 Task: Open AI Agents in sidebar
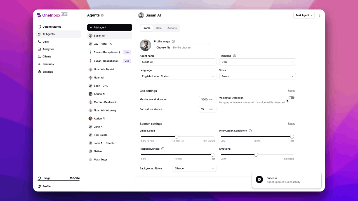(x=59, y=34)
